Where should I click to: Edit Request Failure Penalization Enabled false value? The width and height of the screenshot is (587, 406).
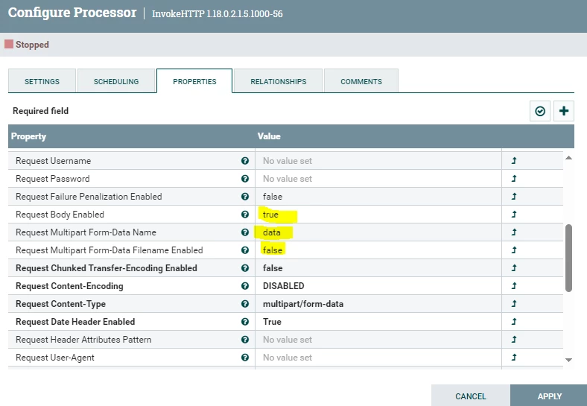[378, 197]
